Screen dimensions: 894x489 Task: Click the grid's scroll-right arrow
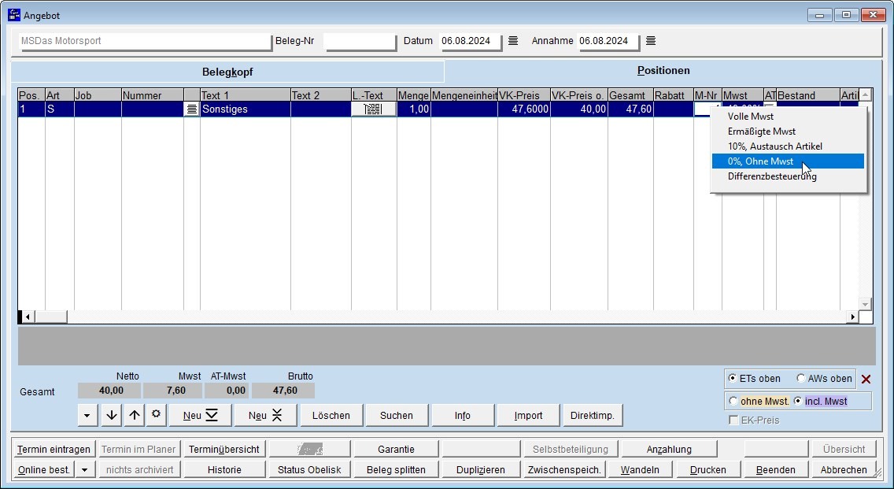coord(852,317)
